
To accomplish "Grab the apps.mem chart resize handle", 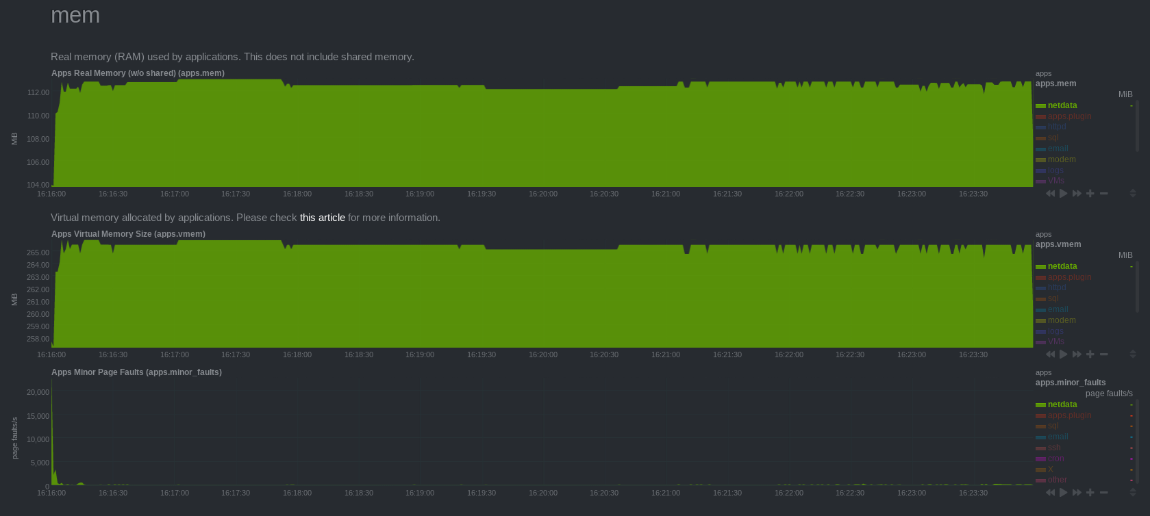I will [1133, 194].
